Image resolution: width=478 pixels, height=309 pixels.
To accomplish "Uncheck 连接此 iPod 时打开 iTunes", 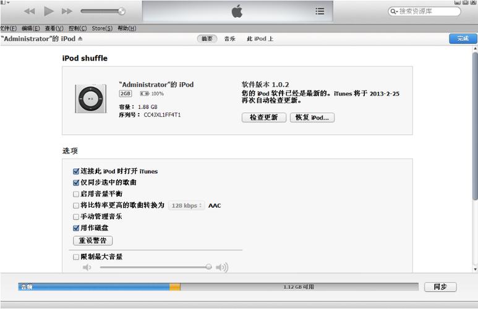I will click(76, 171).
